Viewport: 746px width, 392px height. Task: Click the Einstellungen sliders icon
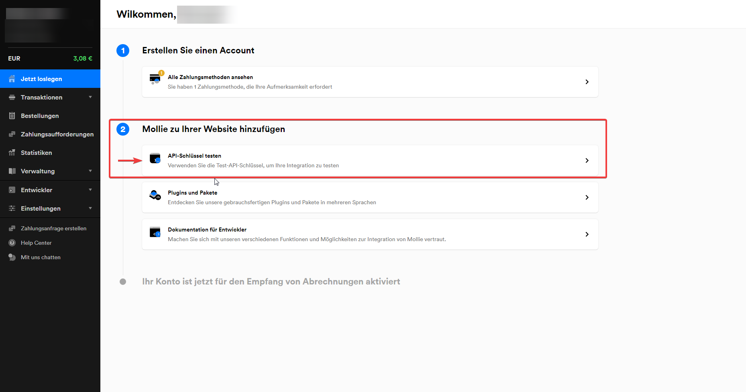coord(12,208)
